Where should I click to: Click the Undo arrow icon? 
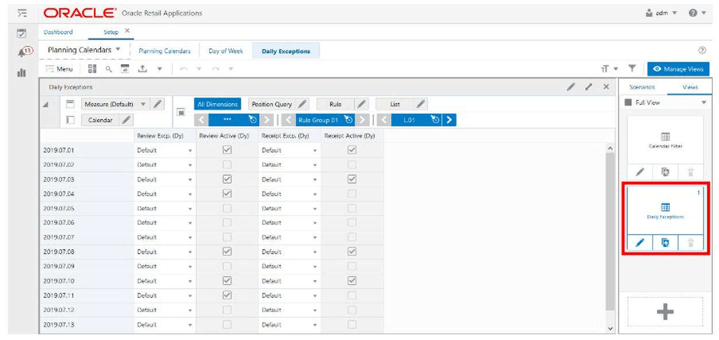click(184, 69)
